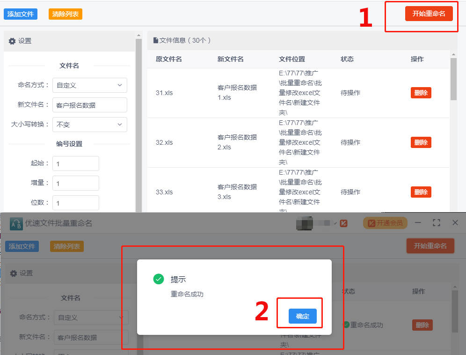
Task: Click the 新文件名 field containing 客户报名数据
Action: coord(89,105)
